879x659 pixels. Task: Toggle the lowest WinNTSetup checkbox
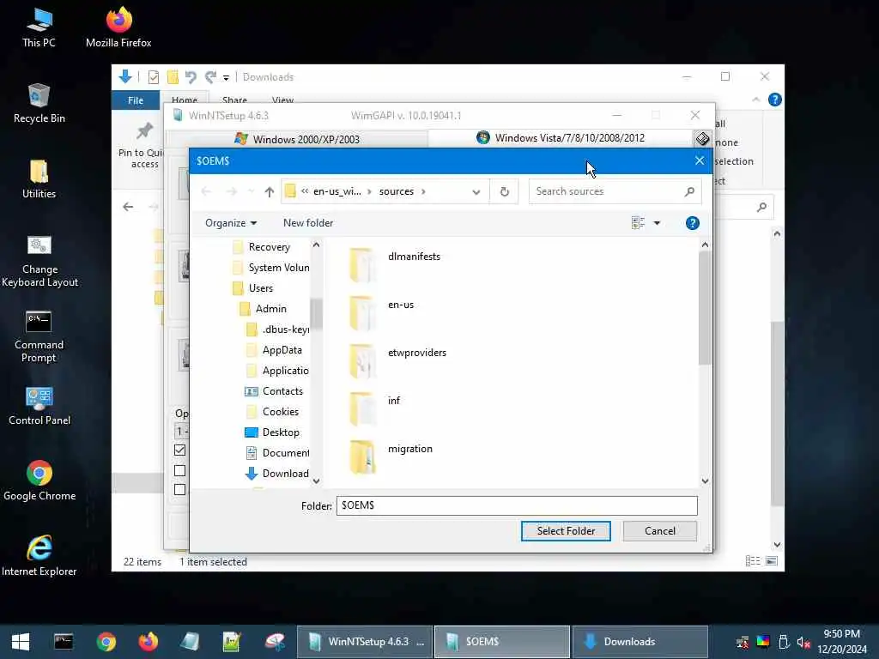pyautogui.click(x=180, y=489)
